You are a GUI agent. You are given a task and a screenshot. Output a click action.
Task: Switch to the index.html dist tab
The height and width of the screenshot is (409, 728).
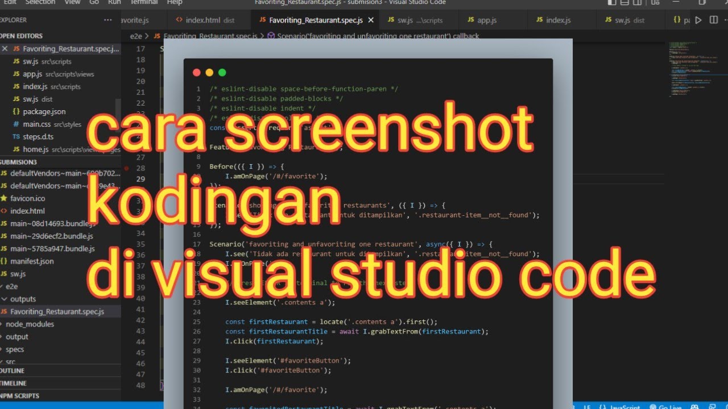(x=209, y=20)
